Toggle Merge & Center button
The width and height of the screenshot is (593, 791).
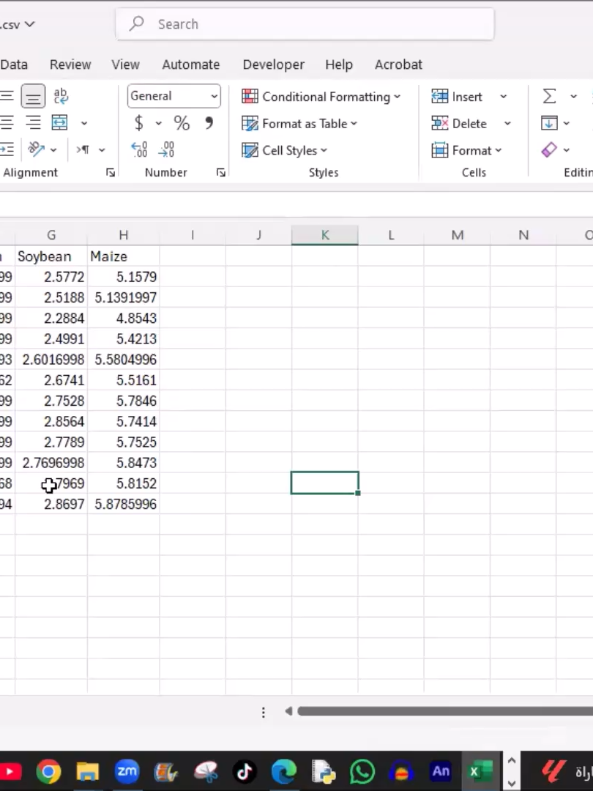click(x=59, y=122)
